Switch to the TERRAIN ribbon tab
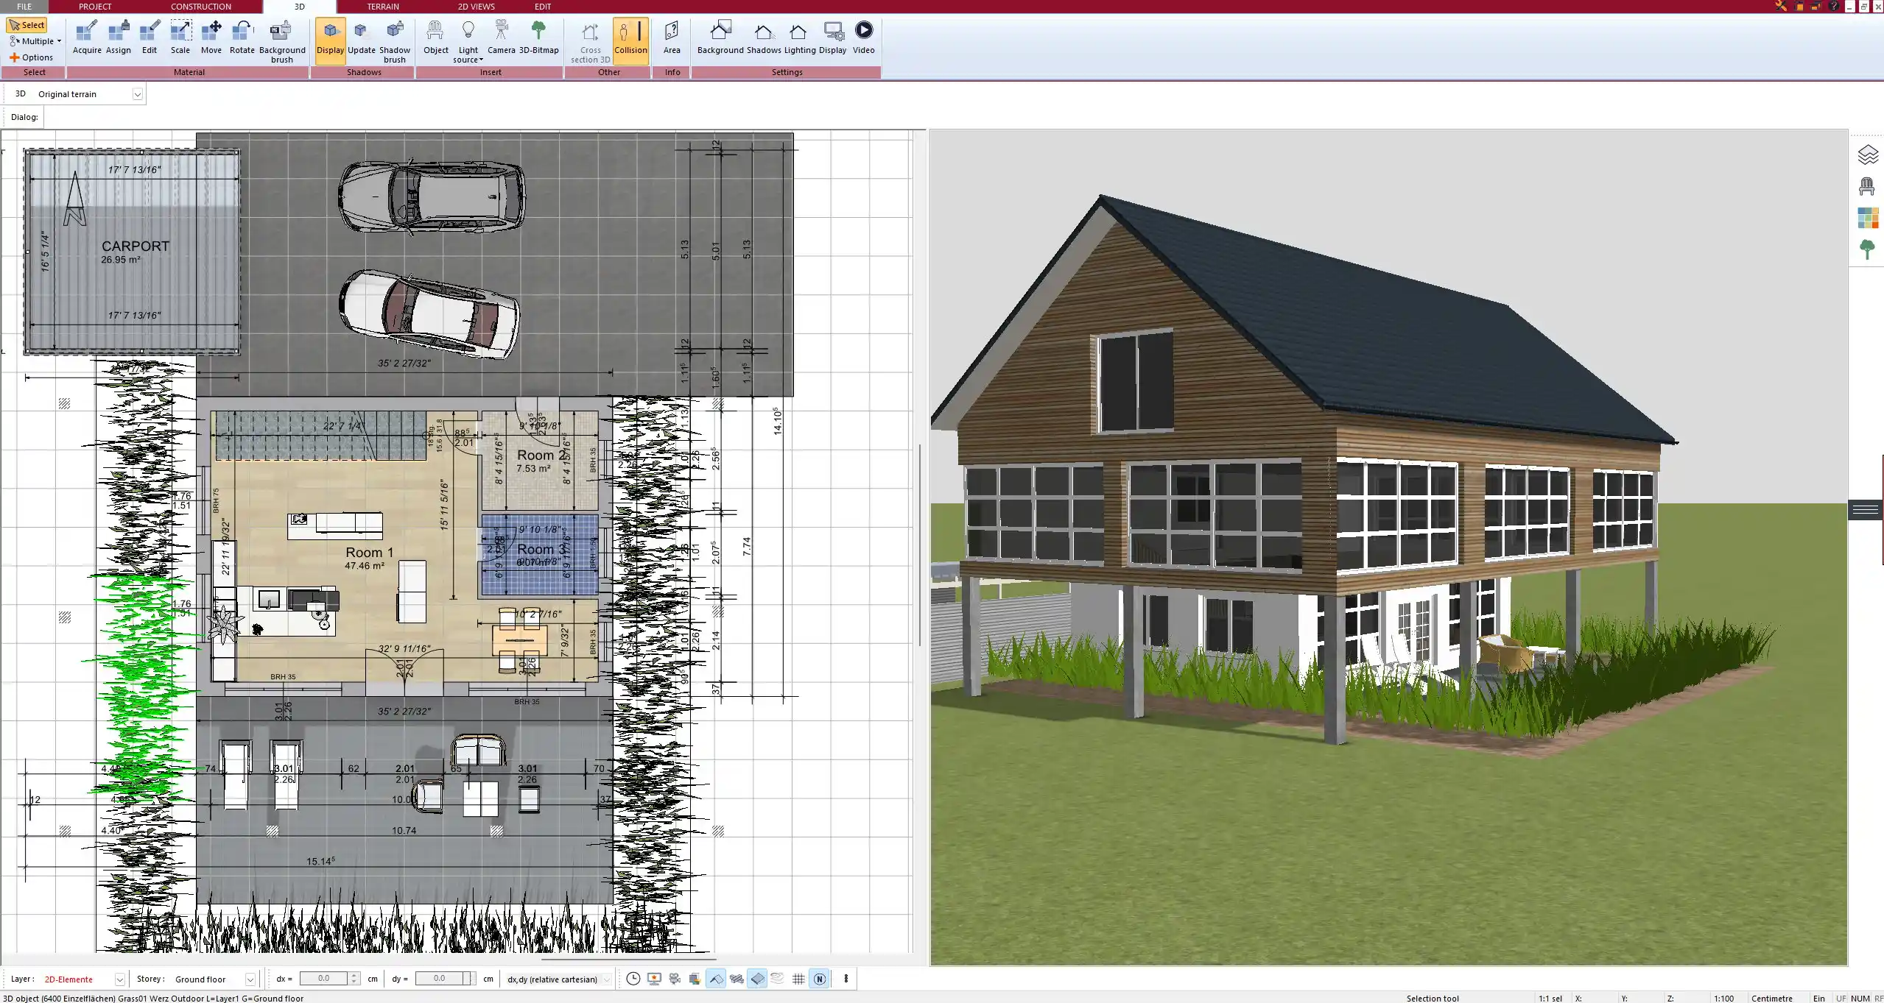This screenshot has height=1003, width=1884. (383, 7)
